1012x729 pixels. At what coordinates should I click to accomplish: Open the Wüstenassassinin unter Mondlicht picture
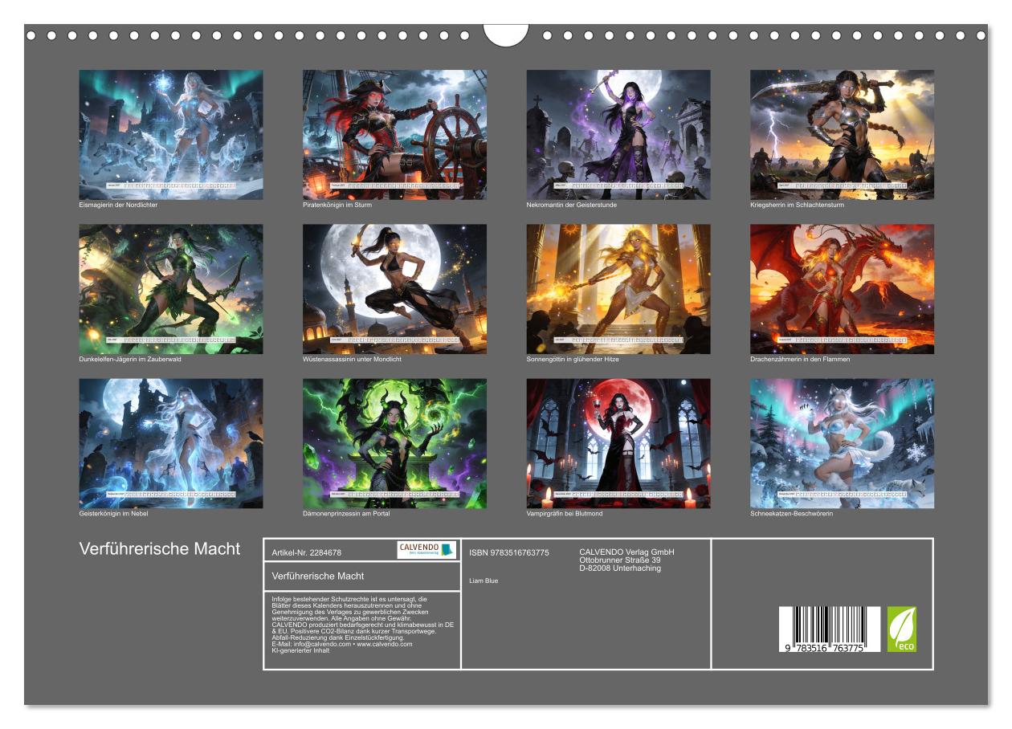tap(394, 289)
